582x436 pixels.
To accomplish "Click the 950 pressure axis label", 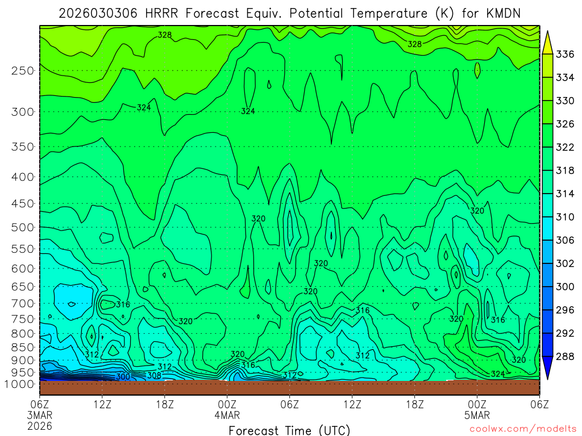I will click(x=23, y=372).
